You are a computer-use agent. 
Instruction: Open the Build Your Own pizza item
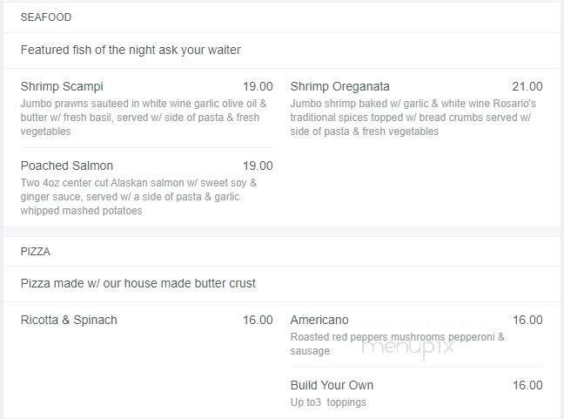click(332, 385)
